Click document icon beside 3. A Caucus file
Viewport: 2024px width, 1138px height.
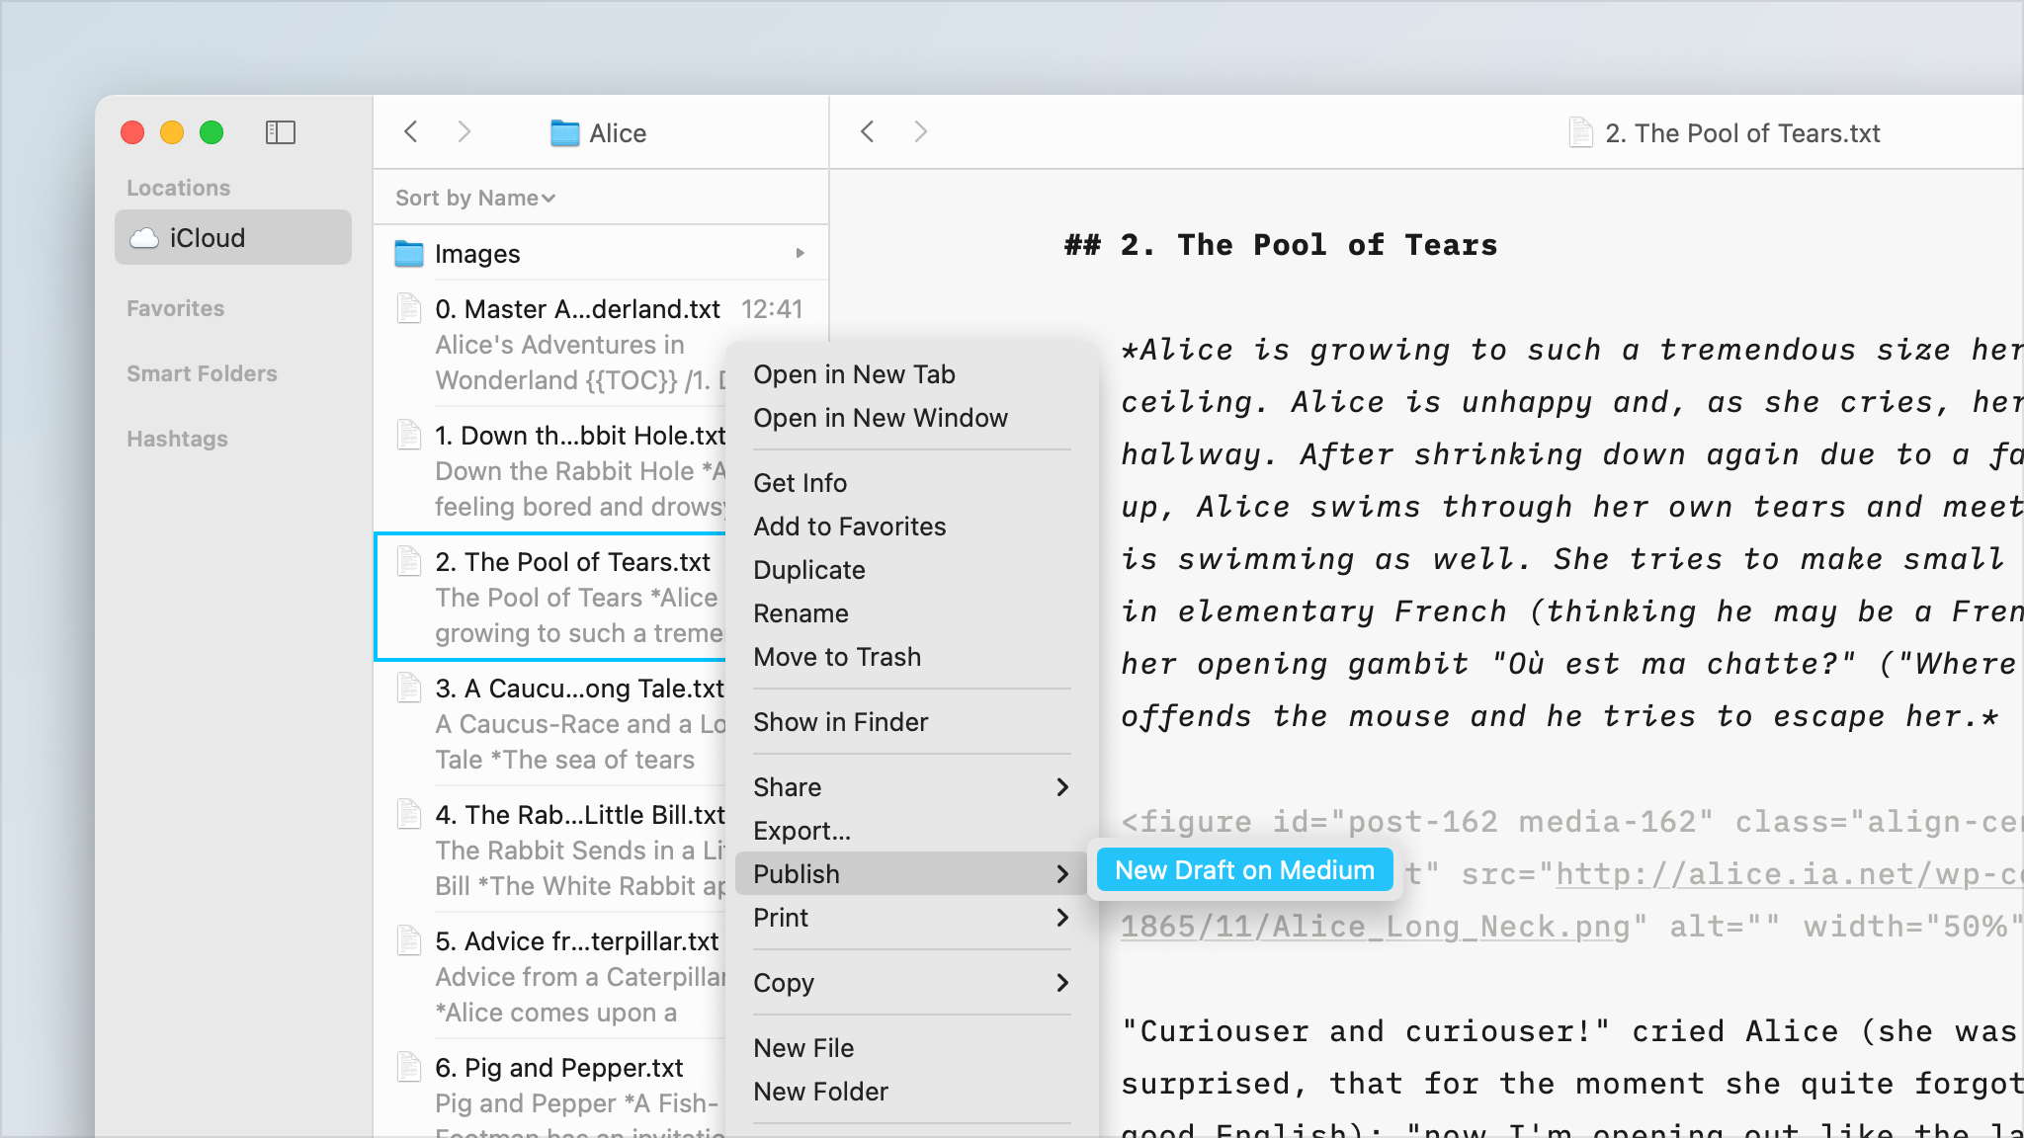(x=409, y=688)
